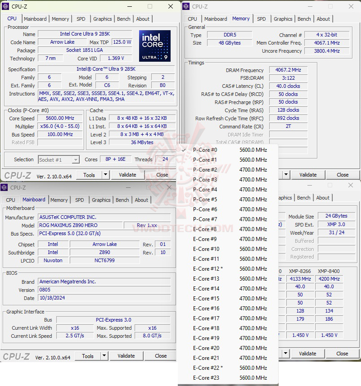Click the CPU-Z app icon in top-left window title bar

tap(5, 6)
